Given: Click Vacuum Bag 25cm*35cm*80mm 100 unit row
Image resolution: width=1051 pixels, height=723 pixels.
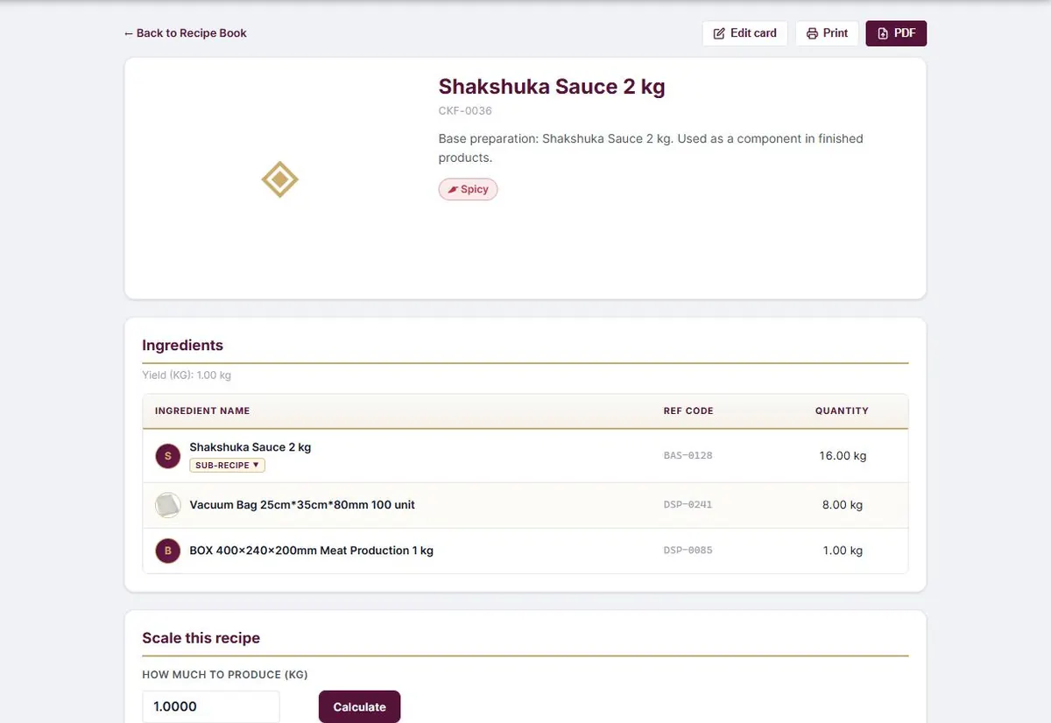Looking at the screenshot, I should (525, 505).
